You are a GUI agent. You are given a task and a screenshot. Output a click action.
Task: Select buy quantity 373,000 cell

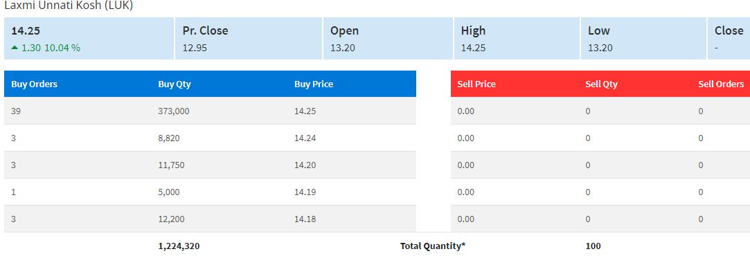pos(174,111)
